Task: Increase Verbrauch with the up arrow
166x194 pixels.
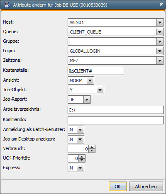Action: coord(92,147)
